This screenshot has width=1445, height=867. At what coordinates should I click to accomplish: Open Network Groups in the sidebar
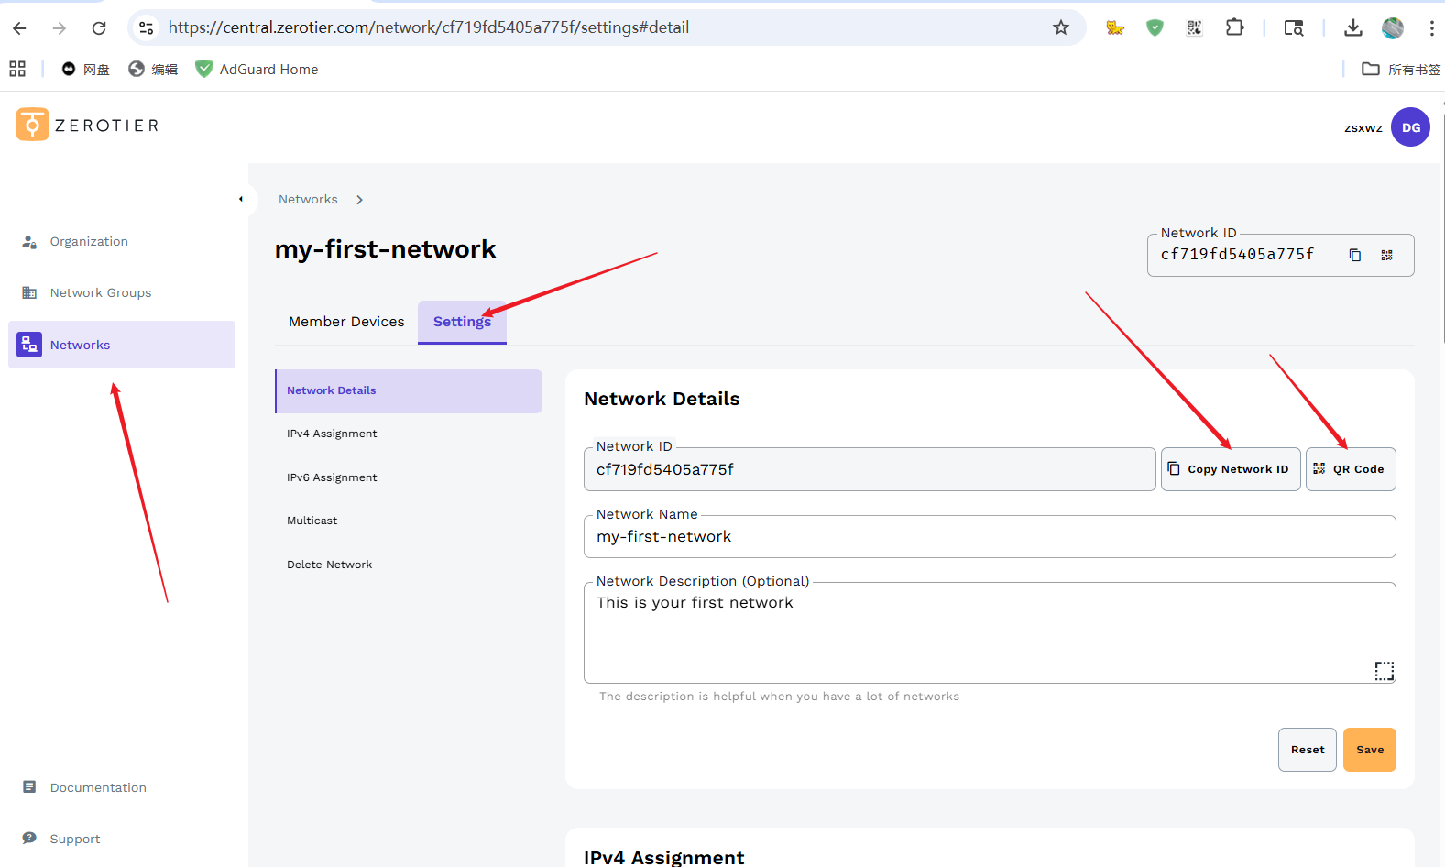tap(101, 293)
